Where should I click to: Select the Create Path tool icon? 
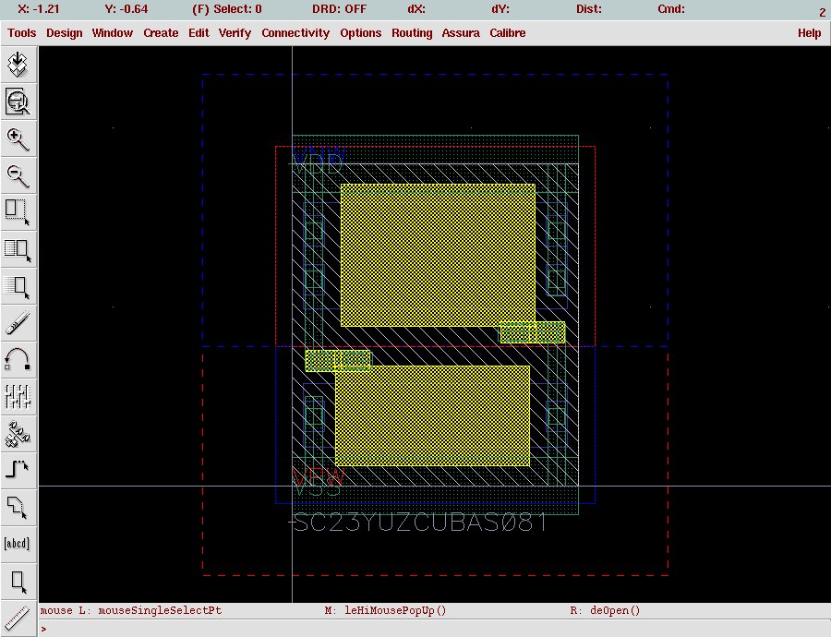18,469
